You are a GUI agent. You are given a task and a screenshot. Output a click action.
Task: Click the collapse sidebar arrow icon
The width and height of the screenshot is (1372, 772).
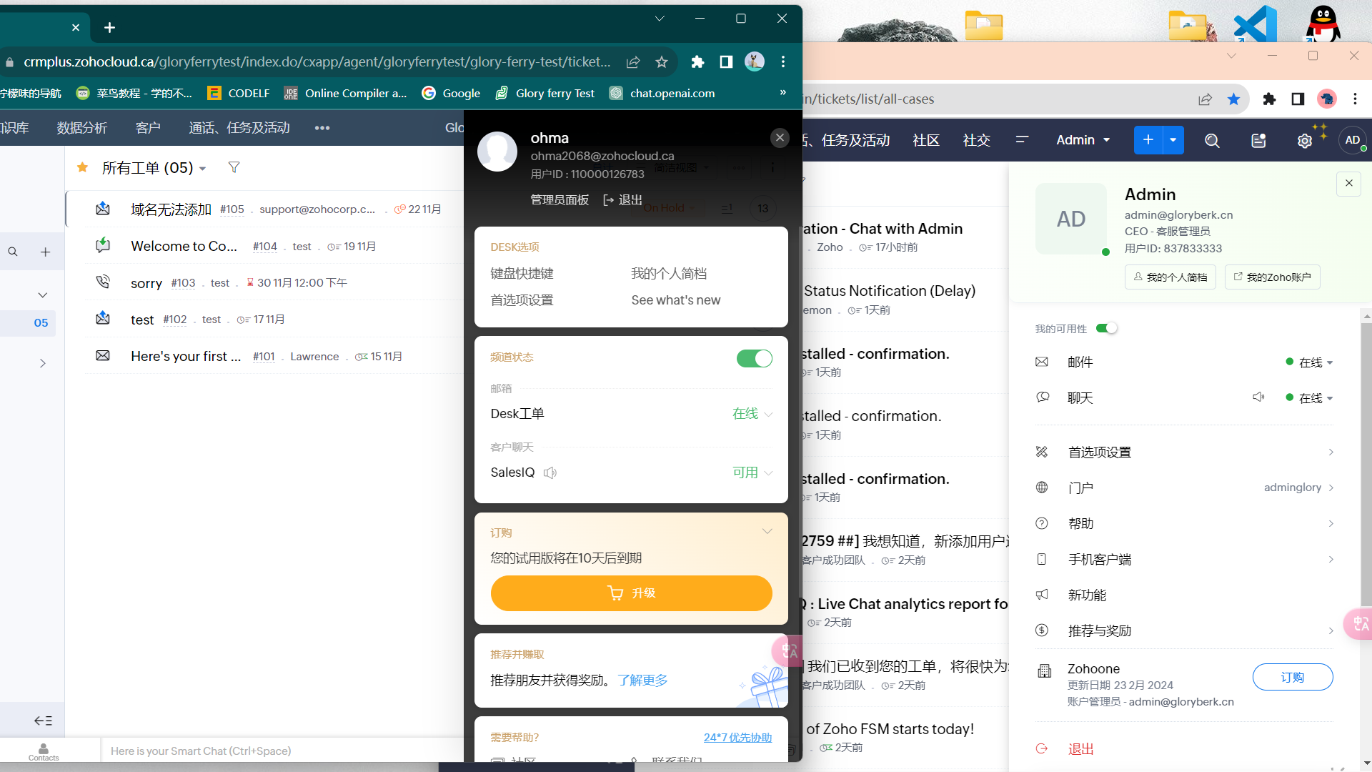(43, 721)
